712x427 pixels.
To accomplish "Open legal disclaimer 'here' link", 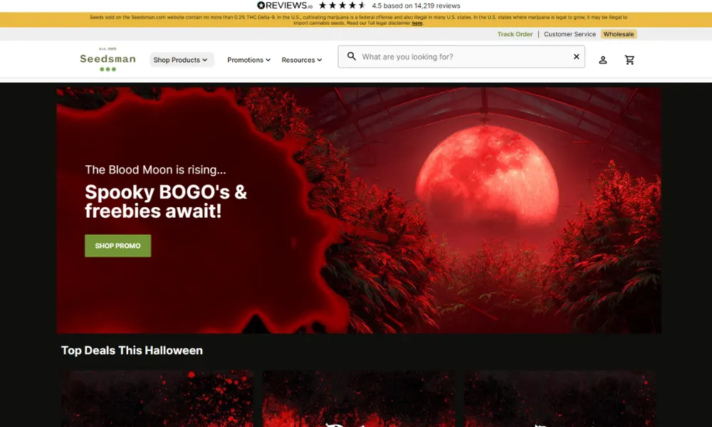I will (417, 23).
